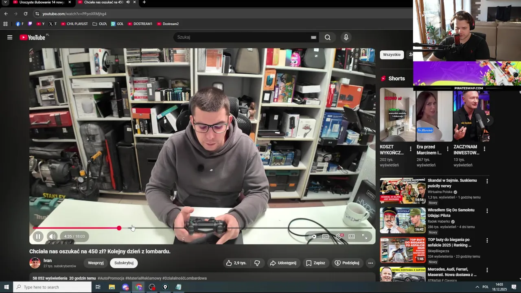Open more actions three-dot menu under video
The height and width of the screenshot is (293, 521).
point(370,263)
